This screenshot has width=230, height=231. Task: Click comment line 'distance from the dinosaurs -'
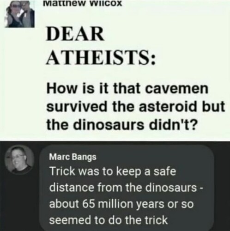(126, 188)
